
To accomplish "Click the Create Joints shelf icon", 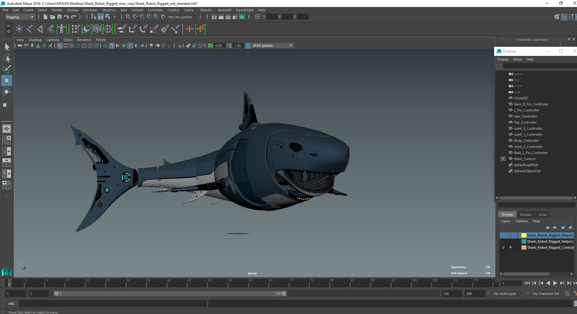I will click(x=29, y=29).
